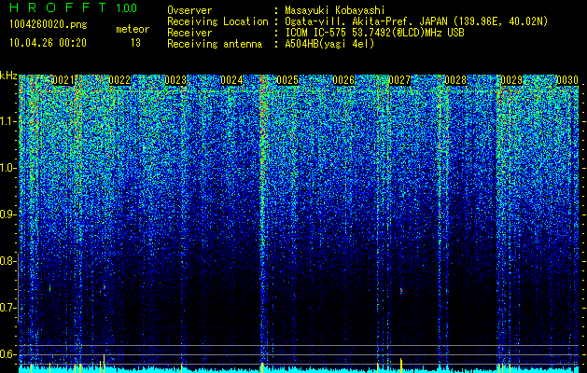Click the meteor count label
This screenshot has width=587, height=373.
(x=133, y=29)
